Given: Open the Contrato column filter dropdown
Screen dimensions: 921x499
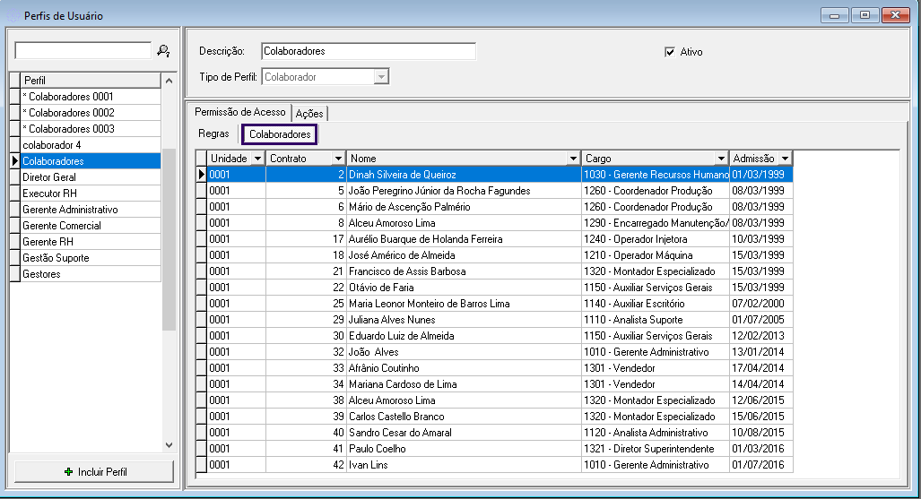Looking at the screenshot, I should tap(338, 159).
